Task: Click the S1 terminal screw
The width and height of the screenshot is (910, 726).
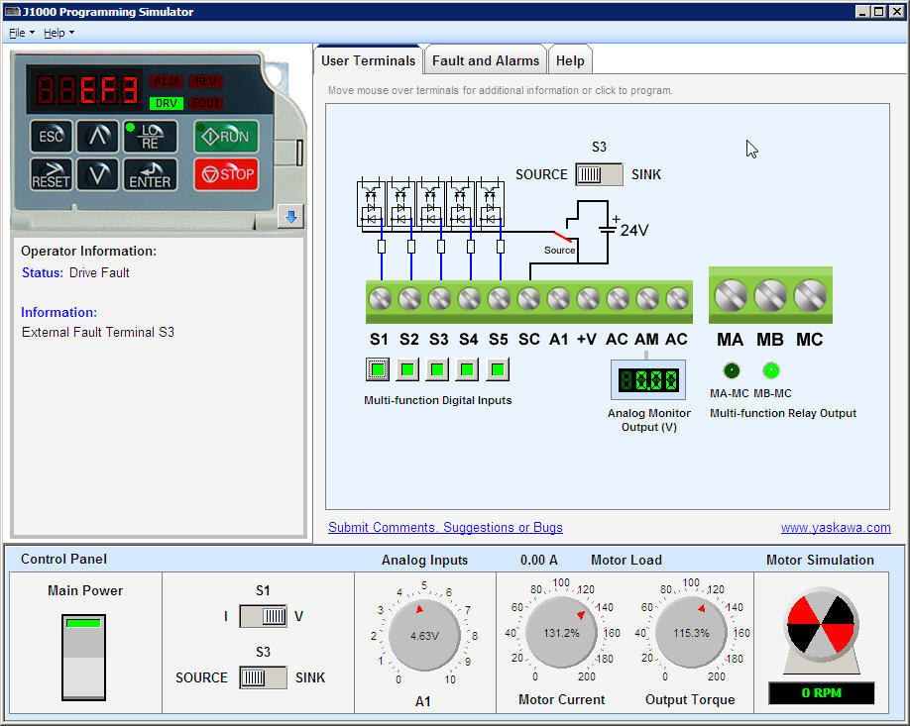Action: (x=380, y=299)
